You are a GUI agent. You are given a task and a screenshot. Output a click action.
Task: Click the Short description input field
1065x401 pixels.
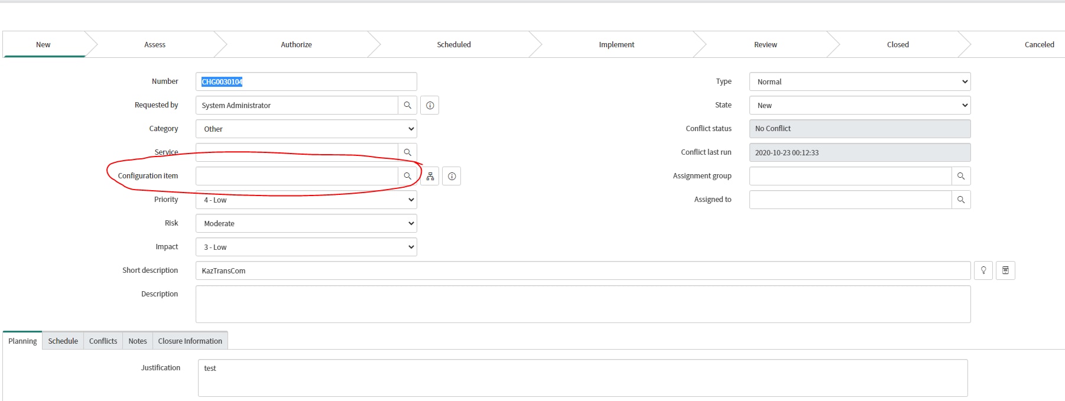pos(582,270)
